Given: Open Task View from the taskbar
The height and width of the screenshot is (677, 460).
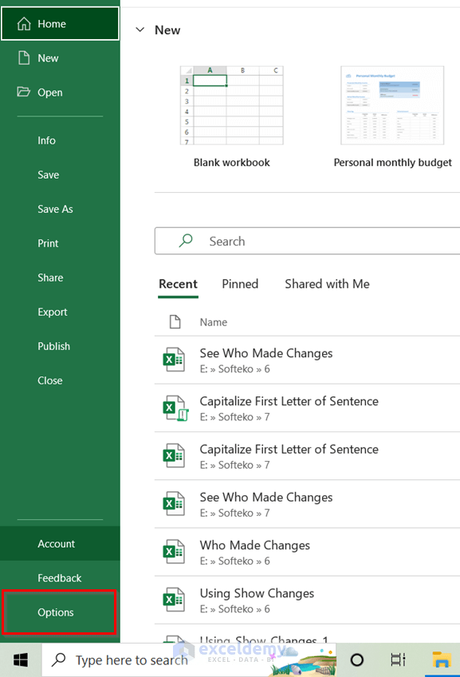Looking at the screenshot, I should 398,660.
